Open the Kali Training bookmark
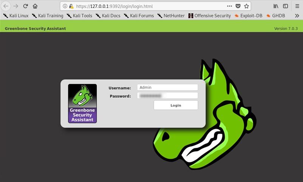 coord(48,15)
